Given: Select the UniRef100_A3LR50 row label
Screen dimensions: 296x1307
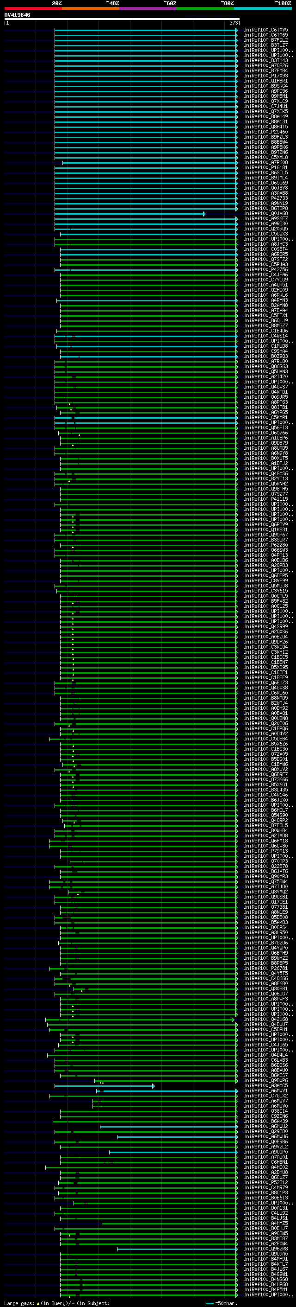Looking at the screenshot, I should point(265,932).
